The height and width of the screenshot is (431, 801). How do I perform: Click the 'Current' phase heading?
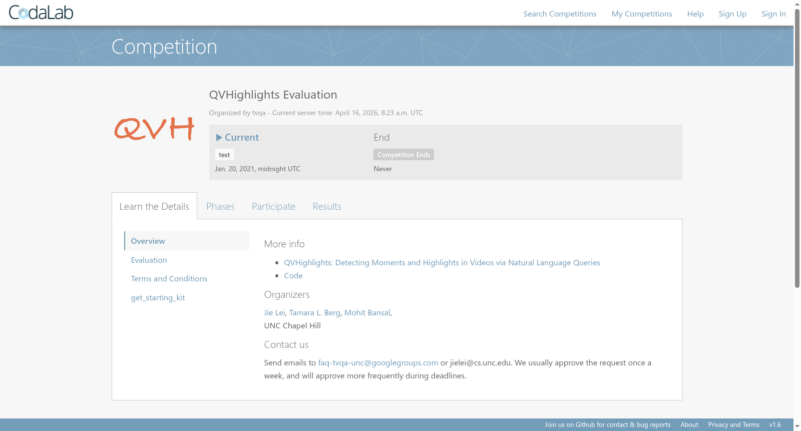(242, 137)
